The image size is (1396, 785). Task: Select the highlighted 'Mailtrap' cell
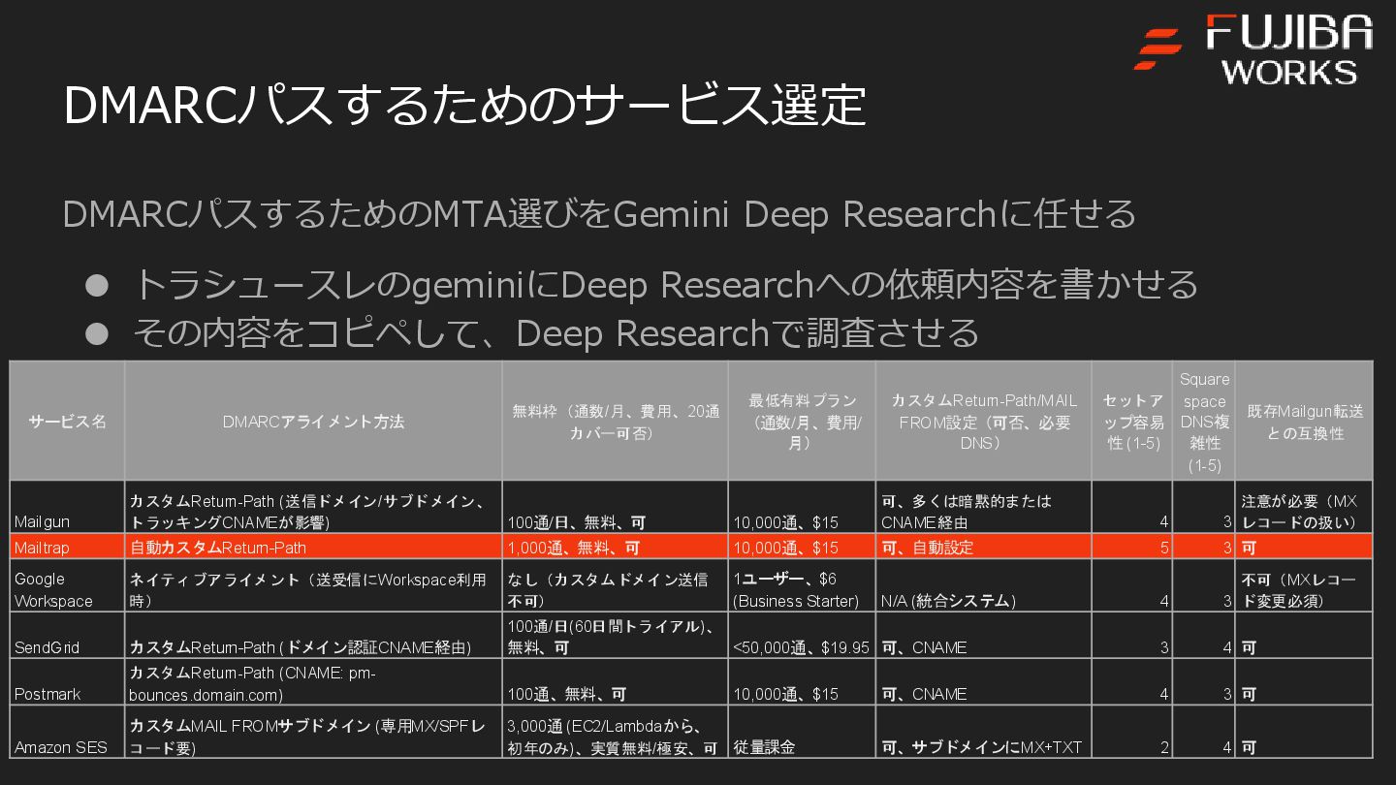coord(67,547)
